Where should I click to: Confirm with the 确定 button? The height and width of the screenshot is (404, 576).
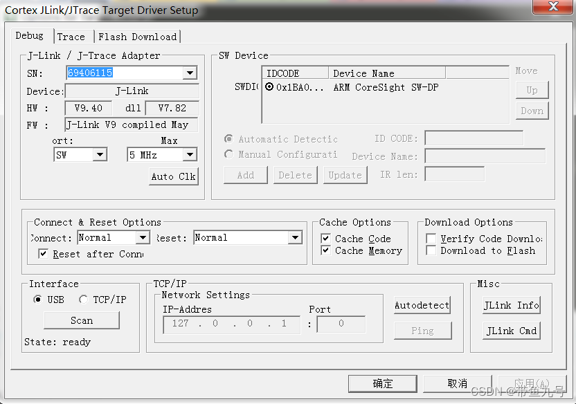click(383, 384)
